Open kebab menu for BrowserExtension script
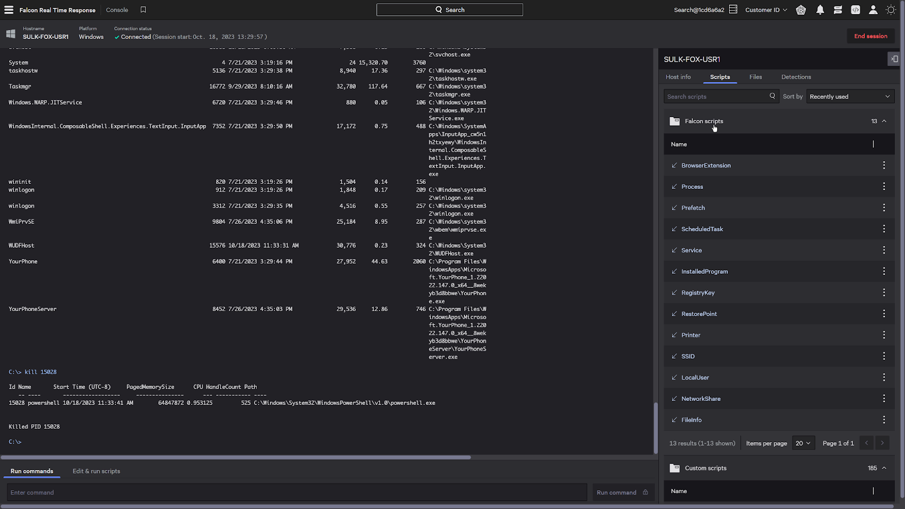This screenshot has width=905, height=509. click(884, 165)
